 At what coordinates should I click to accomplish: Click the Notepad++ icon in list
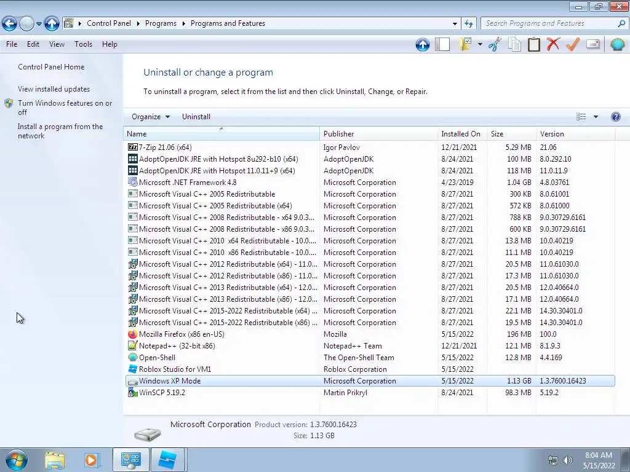tap(133, 345)
